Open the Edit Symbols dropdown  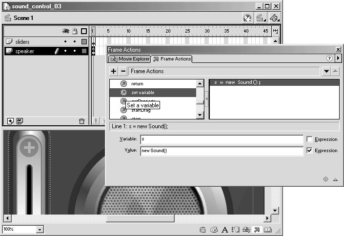[x=274, y=18]
